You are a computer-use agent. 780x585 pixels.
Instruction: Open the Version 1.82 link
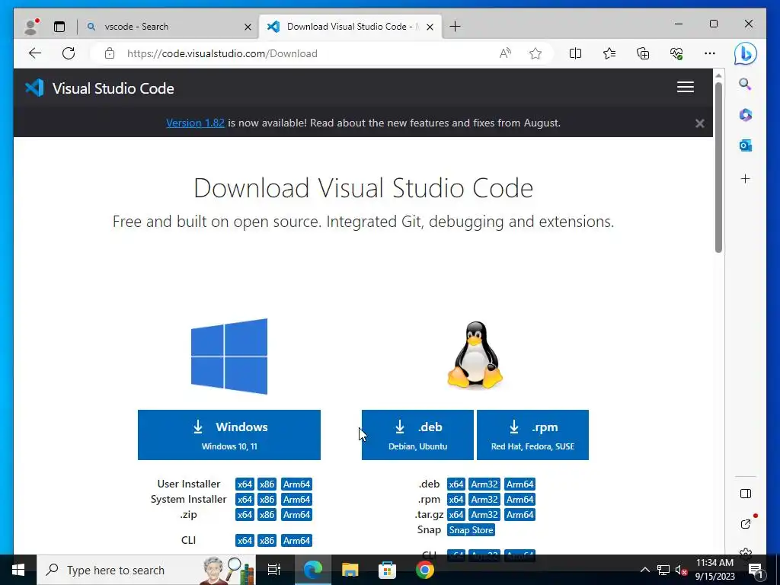point(195,123)
